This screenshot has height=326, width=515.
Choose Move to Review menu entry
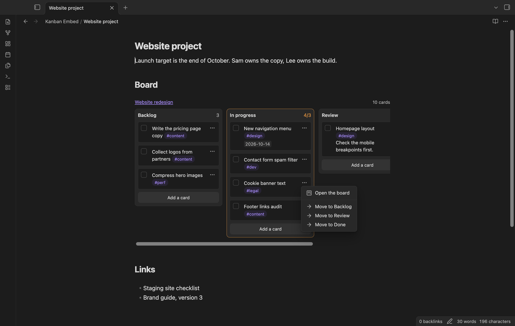pyautogui.click(x=329, y=216)
